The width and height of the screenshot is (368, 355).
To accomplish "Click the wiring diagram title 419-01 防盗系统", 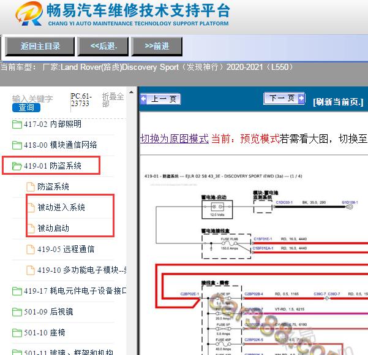I will 223,176.
